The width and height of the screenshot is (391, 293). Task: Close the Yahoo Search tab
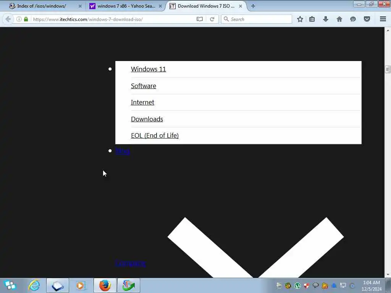coord(160,6)
